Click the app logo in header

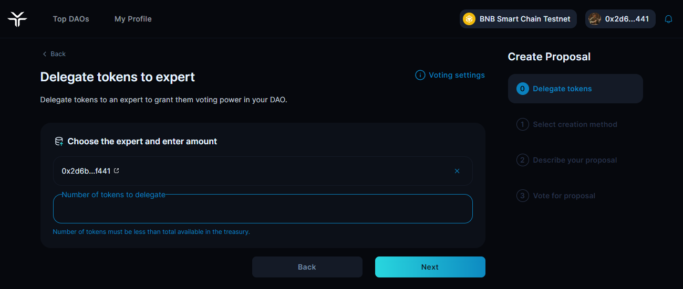pos(17,19)
